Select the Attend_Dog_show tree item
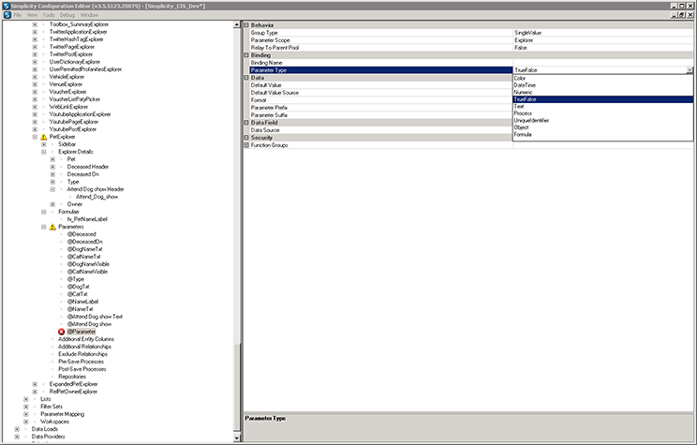The height and width of the screenshot is (445, 697). tap(96, 197)
